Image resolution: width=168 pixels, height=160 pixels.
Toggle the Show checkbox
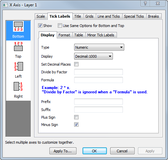(x=40, y=26)
